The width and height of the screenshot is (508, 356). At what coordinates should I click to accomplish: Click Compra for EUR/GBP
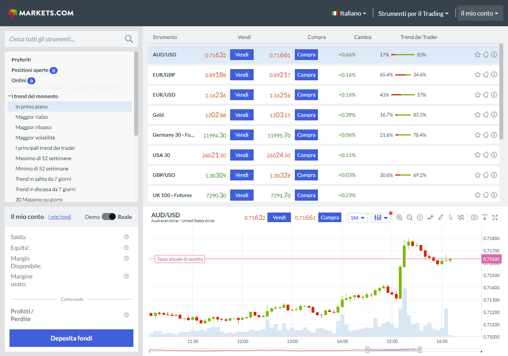click(x=306, y=75)
